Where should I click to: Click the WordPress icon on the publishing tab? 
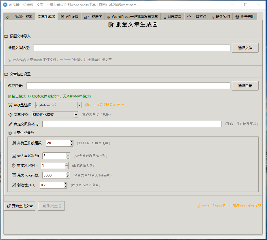[109, 17]
